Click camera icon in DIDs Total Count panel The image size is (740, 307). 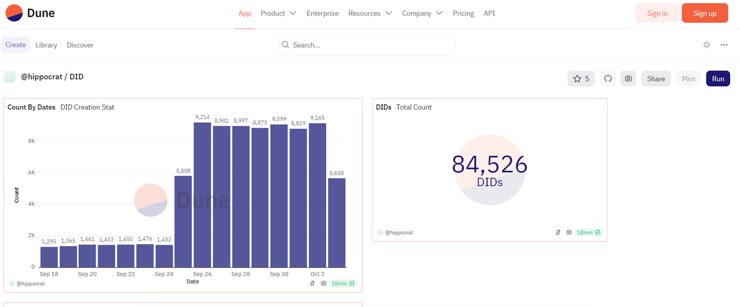tap(569, 232)
